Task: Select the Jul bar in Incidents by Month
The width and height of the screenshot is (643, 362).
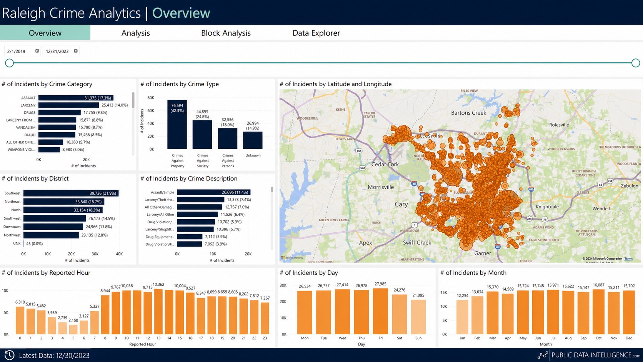Action: 553,312
